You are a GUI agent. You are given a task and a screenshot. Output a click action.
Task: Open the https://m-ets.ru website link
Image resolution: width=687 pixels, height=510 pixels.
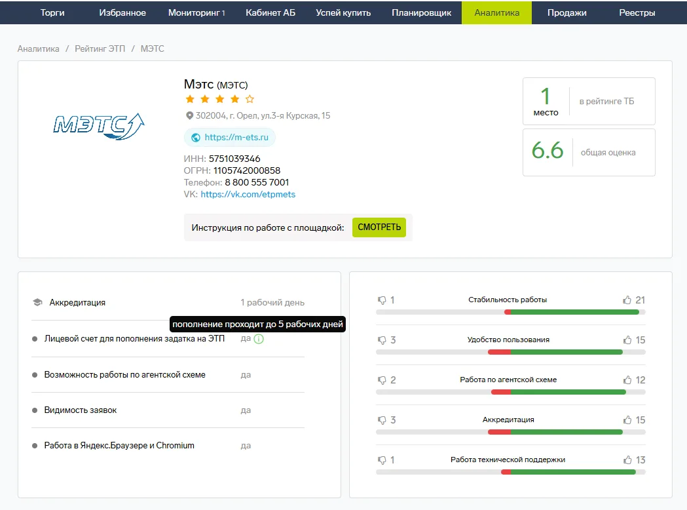tap(236, 137)
